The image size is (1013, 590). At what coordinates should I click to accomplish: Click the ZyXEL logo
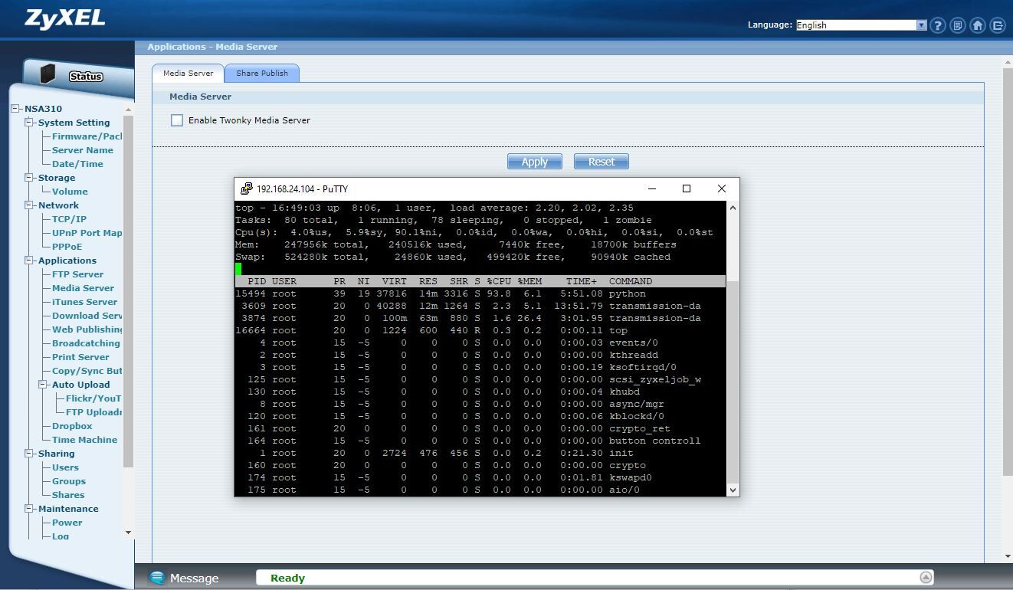[64, 19]
